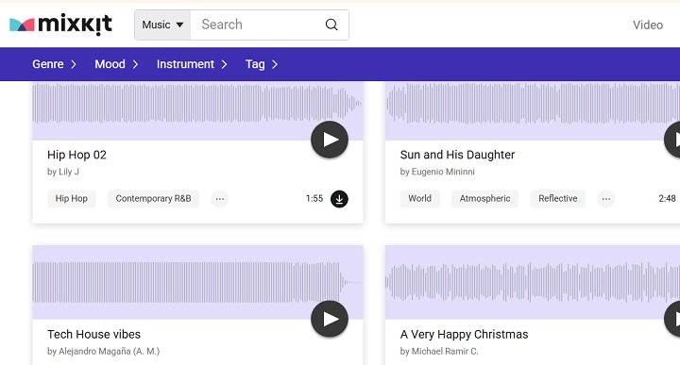
Task: Play the Sun and His Daughter track
Action: [672, 140]
